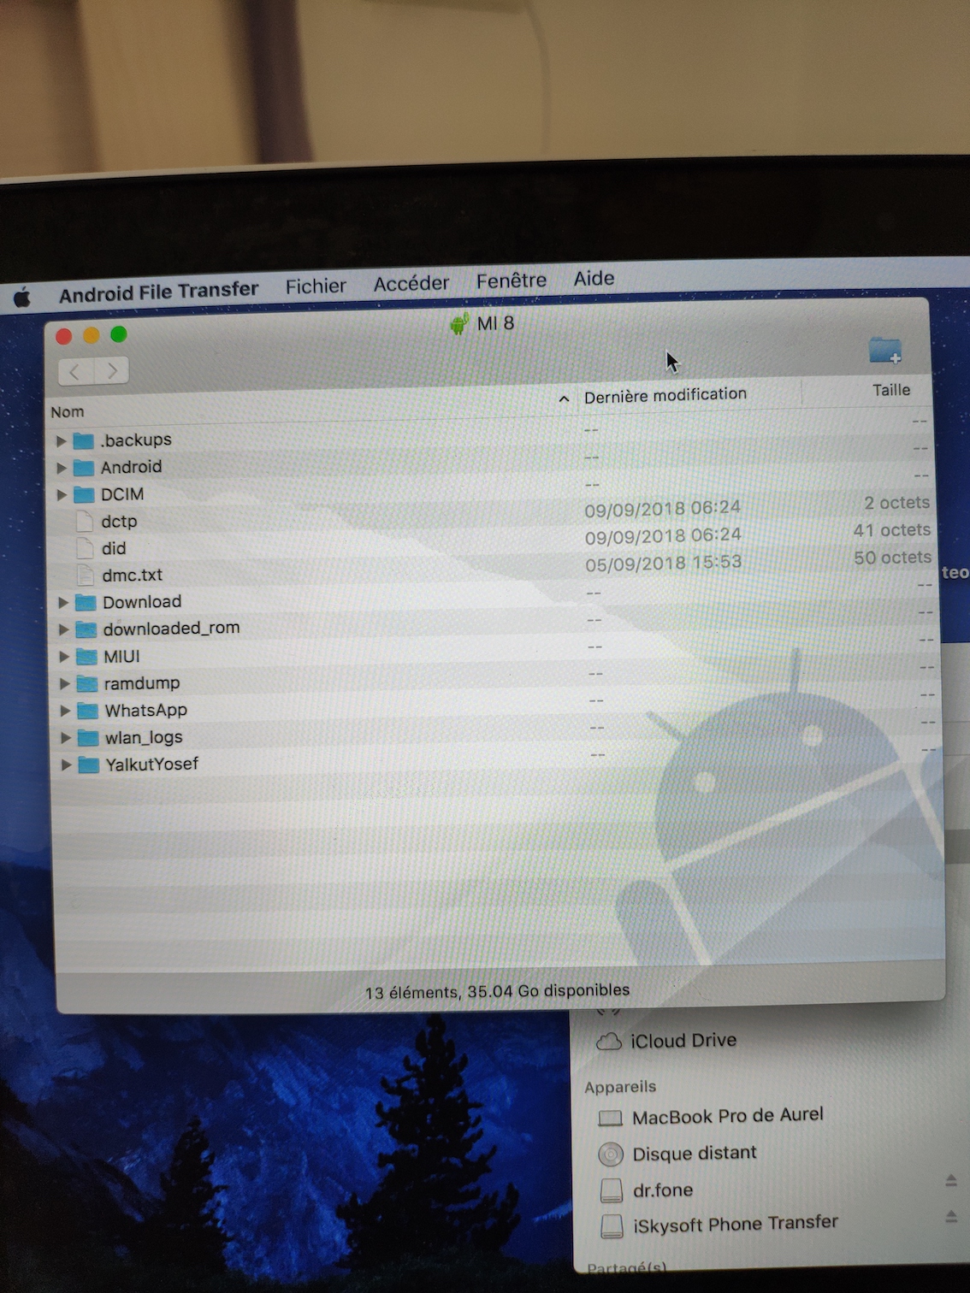
Task: Open the Fenêtre menu
Action: [512, 280]
